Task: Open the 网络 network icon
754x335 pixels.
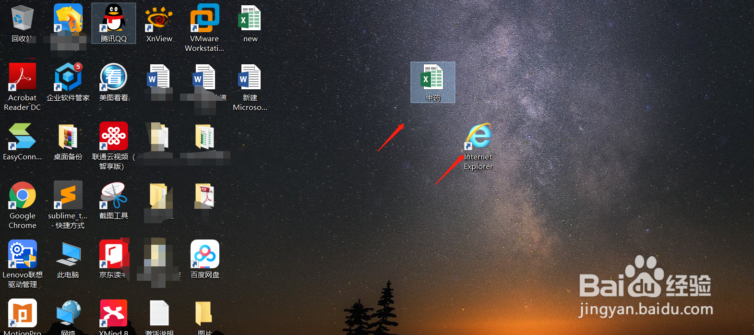Action: tap(68, 317)
